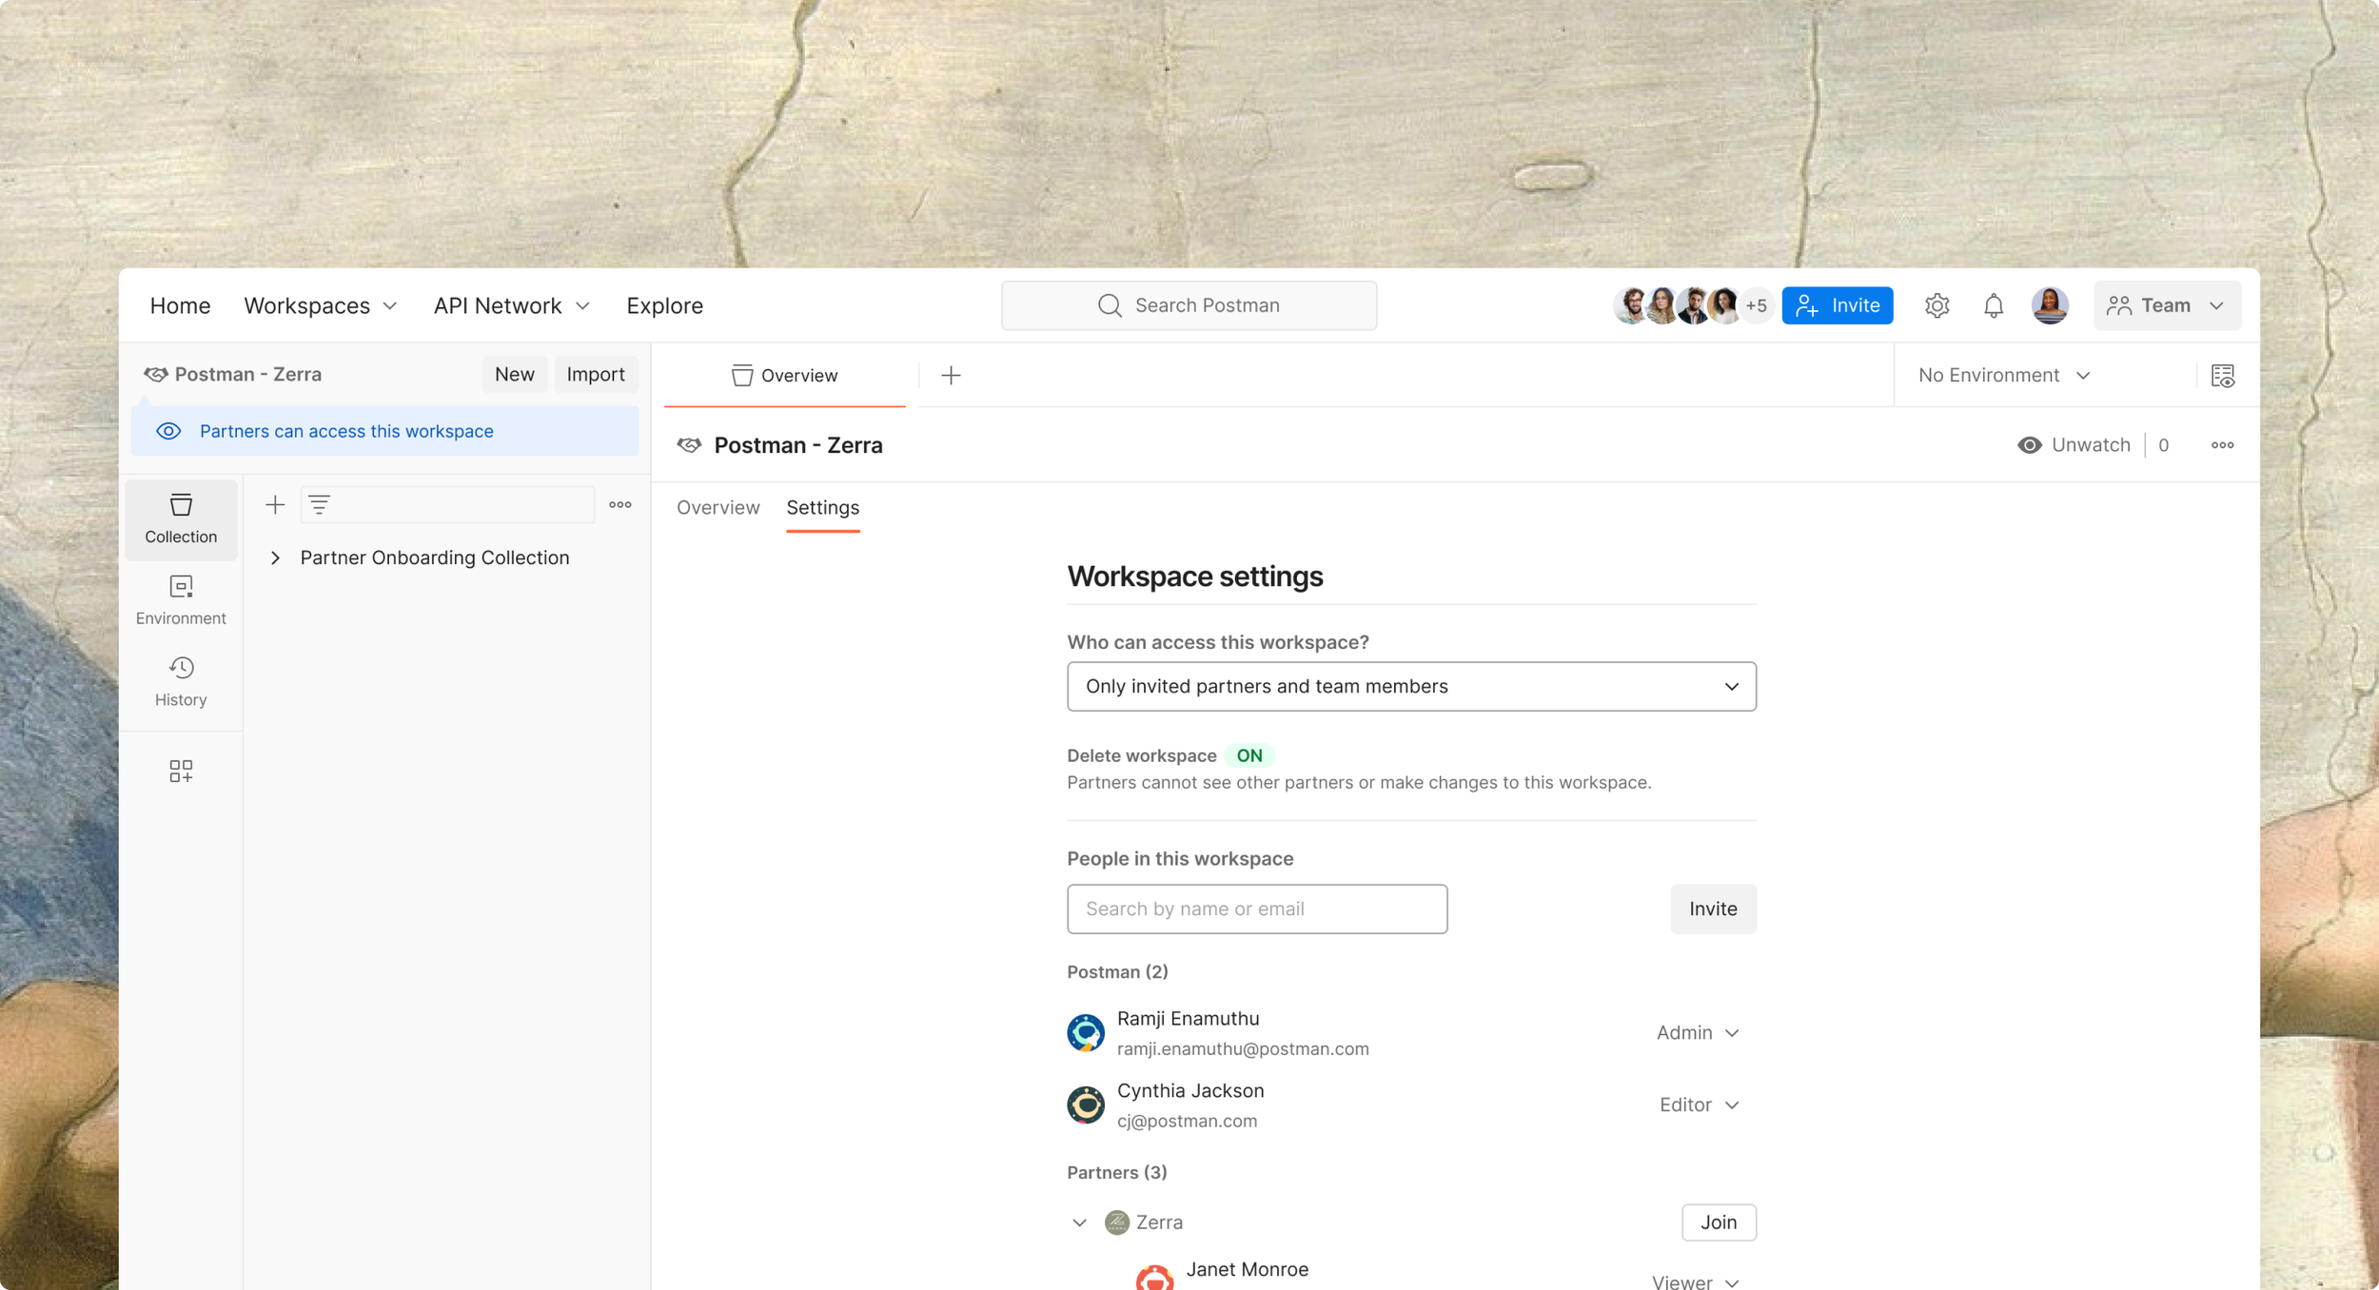Expand Partner Onboarding Collection
This screenshot has width=2379, height=1290.
pyautogui.click(x=275, y=558)
